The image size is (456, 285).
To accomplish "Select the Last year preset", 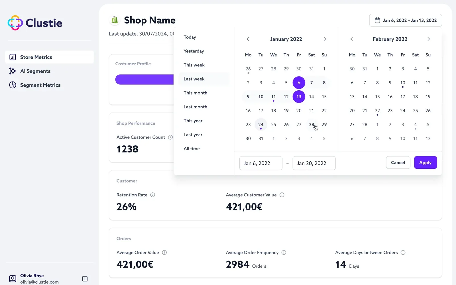I will 204,135.
